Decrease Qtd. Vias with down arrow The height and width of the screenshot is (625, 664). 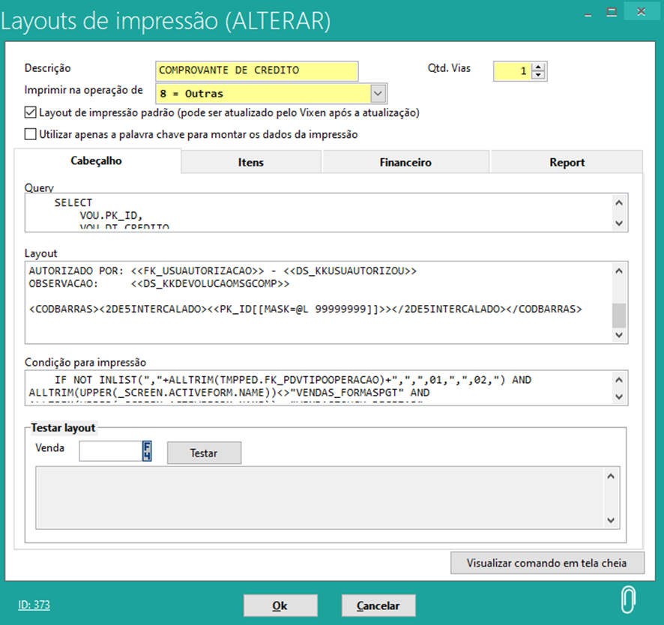coord(539,76)
